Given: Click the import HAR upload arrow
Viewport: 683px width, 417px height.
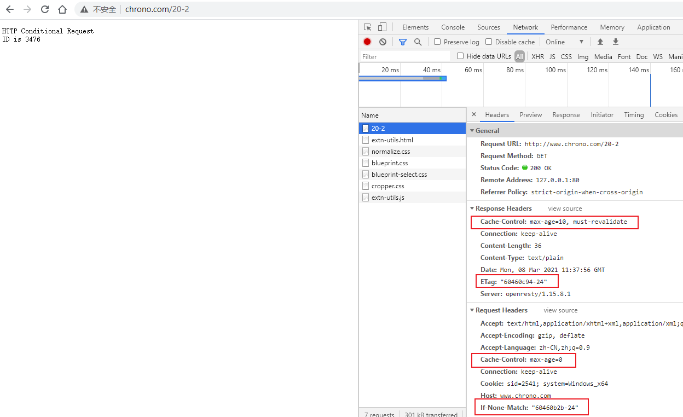Looking at the screenshot, I should [600, 42].
